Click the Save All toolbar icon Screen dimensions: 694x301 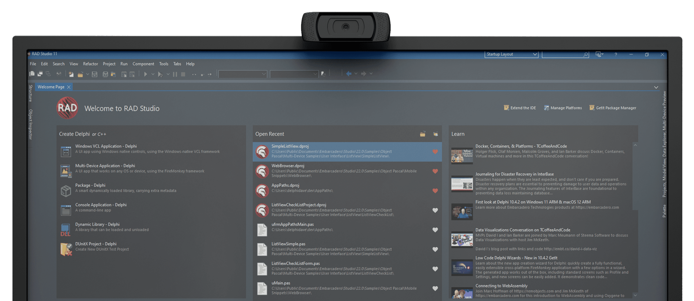[x=105, y=74]
